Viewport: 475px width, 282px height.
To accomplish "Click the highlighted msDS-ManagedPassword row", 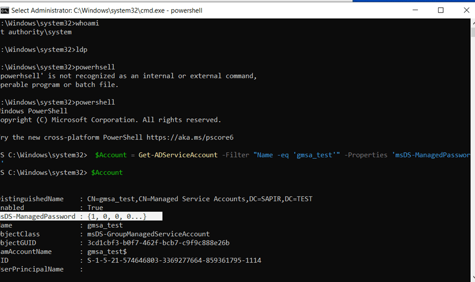I will tap(81, 216).
